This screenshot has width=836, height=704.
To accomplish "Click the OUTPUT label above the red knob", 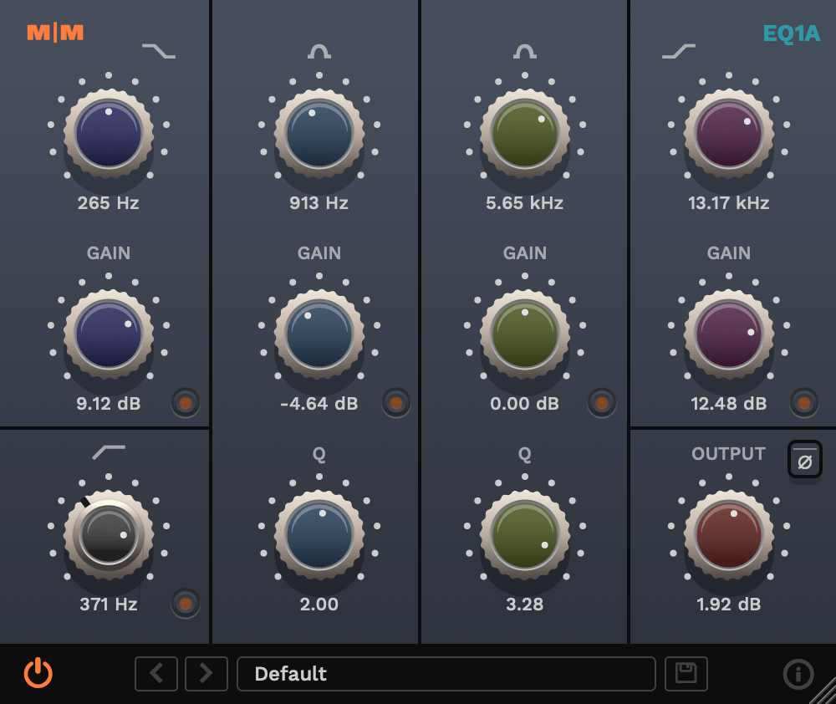I will click(x=728, y=454).
